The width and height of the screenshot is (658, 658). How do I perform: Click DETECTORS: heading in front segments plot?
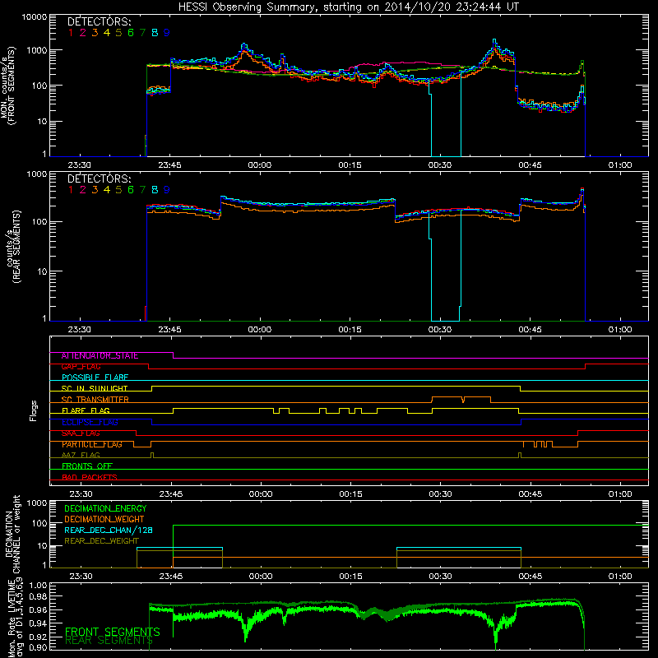(100, 21)
